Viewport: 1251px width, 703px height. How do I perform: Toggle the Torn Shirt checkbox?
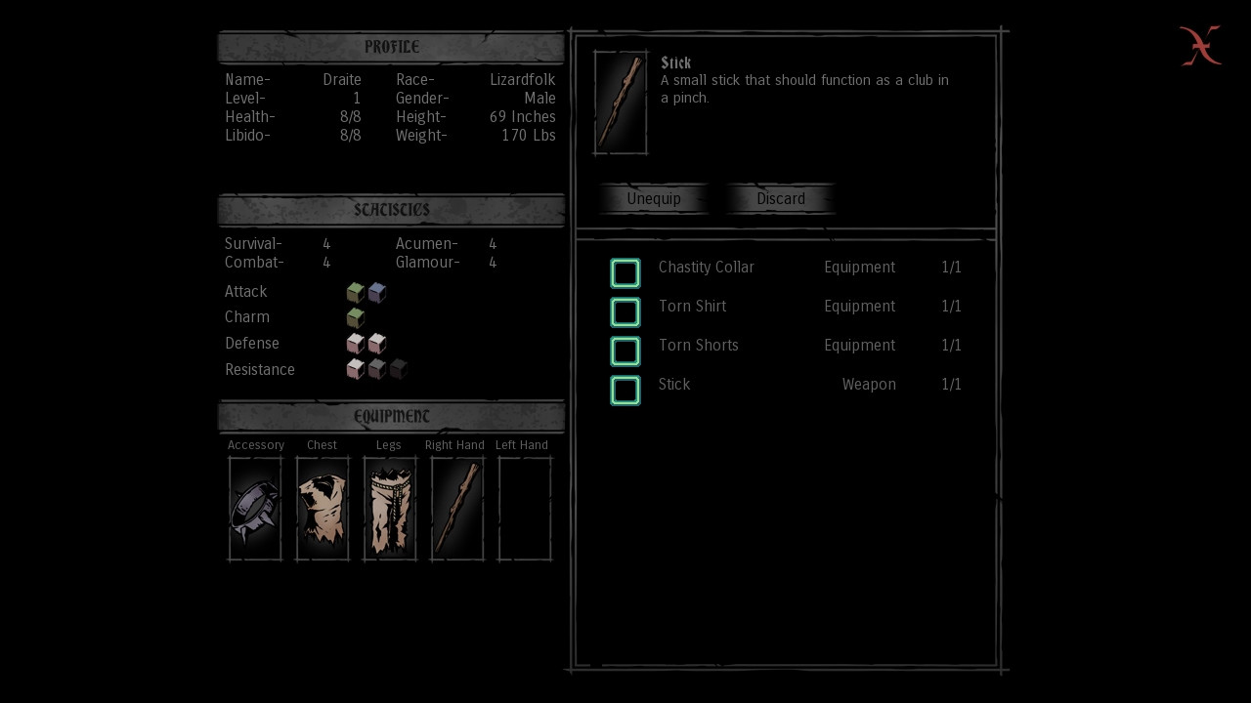(625, 312)
